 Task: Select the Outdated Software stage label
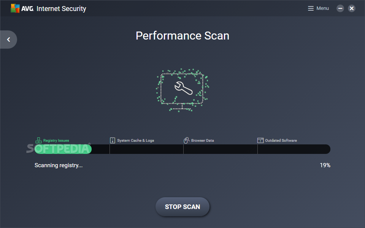coord(281,141)
